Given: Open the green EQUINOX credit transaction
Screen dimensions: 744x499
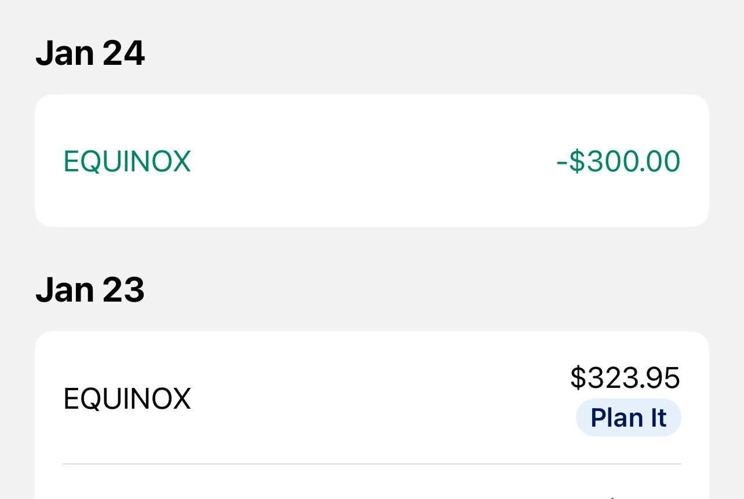Looking at the screenshot, I should (x=127, y=161).
